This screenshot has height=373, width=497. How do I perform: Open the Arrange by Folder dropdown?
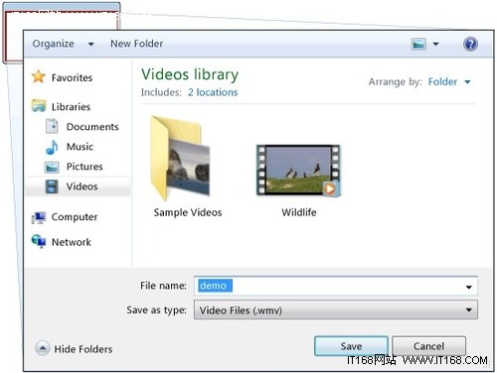pos(449,81)
